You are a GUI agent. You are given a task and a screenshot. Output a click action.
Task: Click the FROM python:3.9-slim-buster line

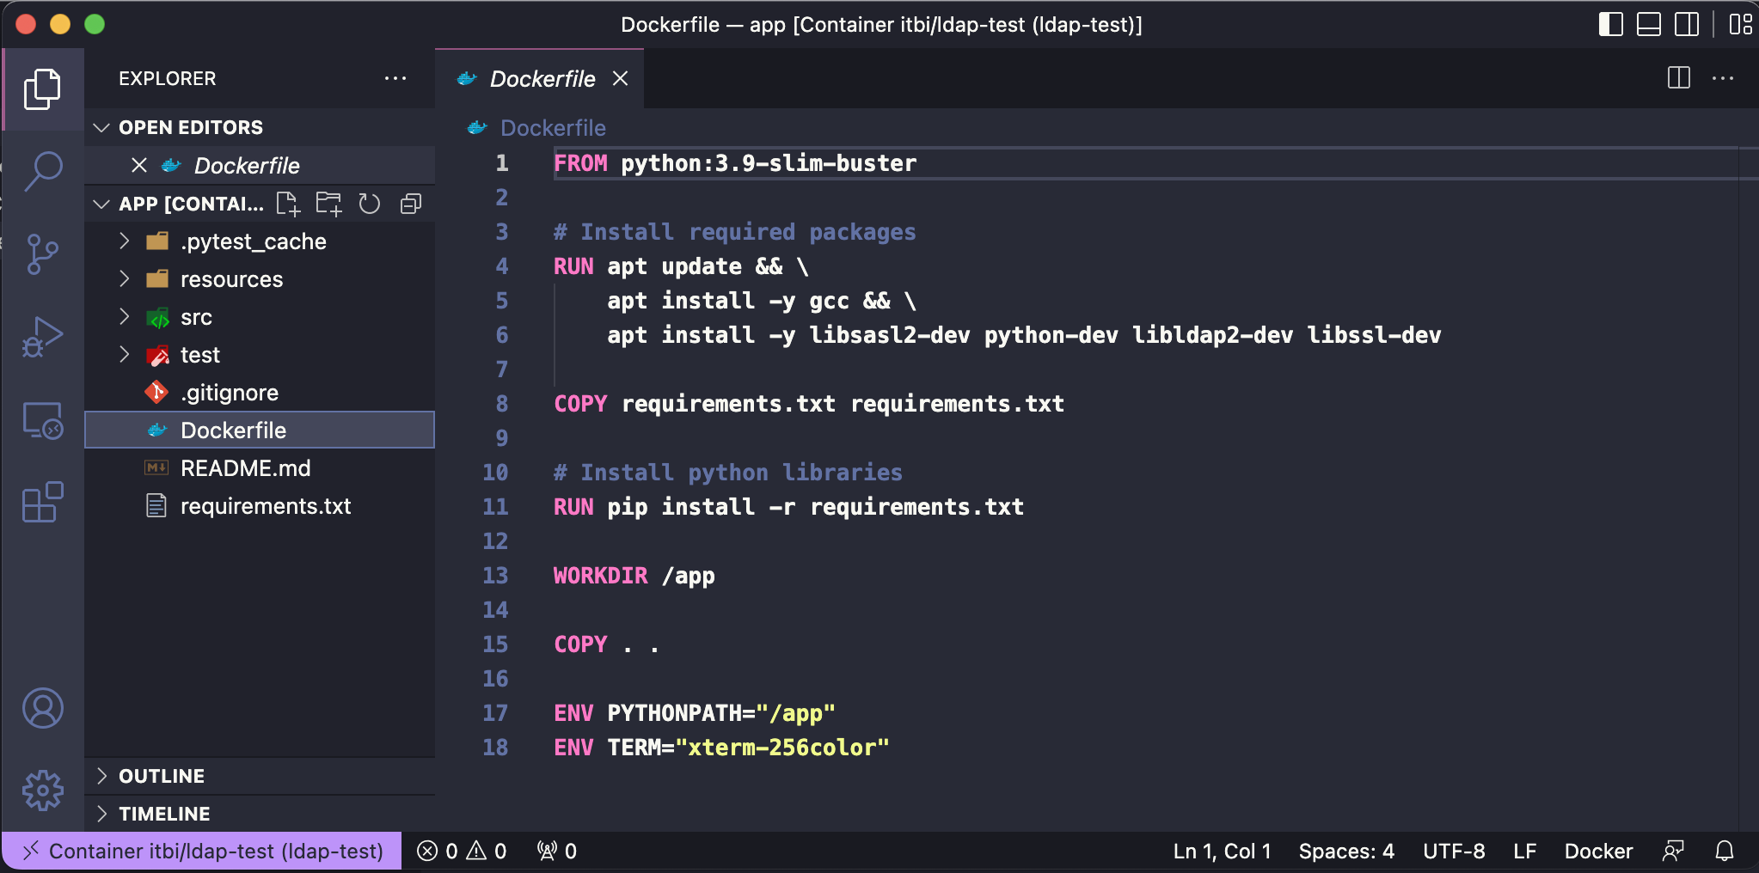735,163
